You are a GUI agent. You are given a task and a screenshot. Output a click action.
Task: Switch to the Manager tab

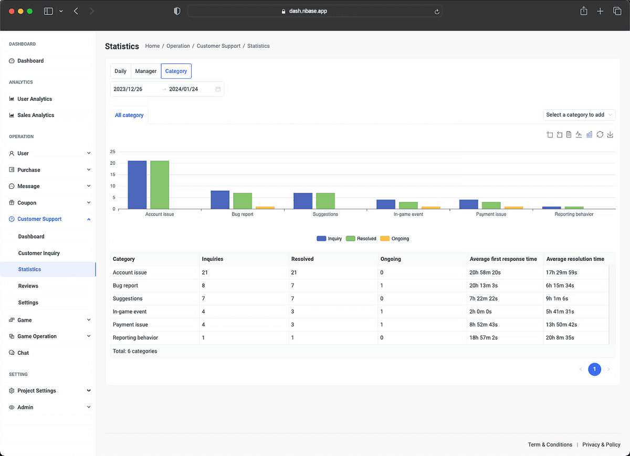pos(146,71)
